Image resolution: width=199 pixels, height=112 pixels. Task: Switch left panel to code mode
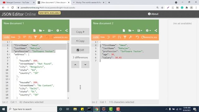tap(6, 37)
